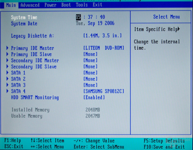Viewport: 193px width, 150px height.
Task: Click the Enter: Select SubMenu hint
Action: [99, 147]
